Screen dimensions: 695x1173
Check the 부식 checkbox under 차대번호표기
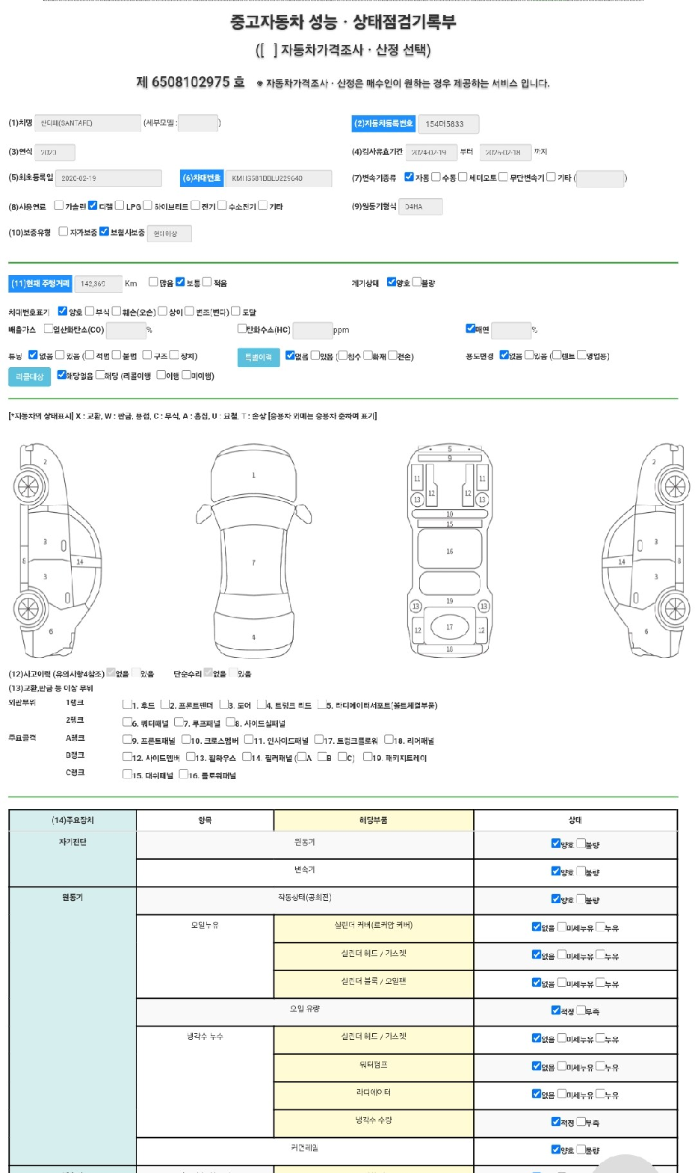90,311
